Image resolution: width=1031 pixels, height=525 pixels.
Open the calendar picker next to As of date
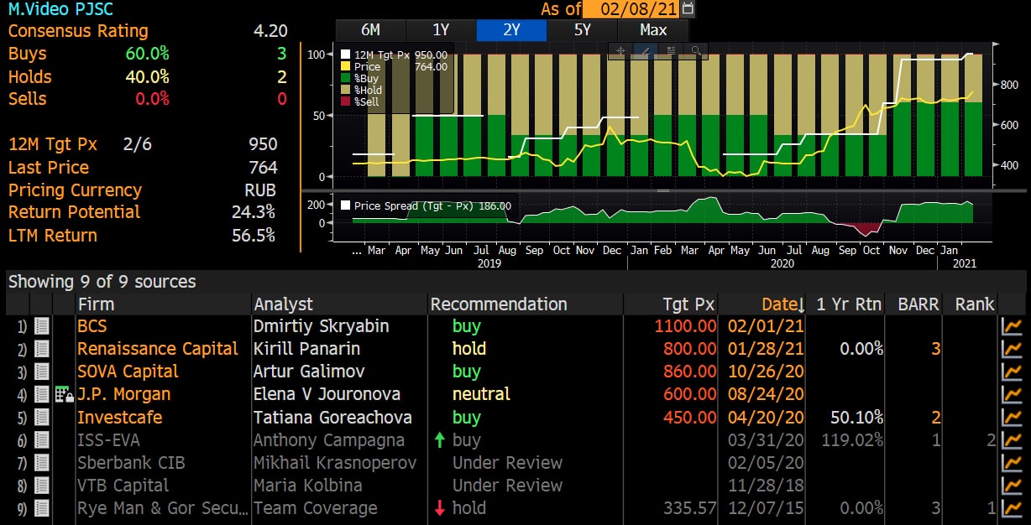688,9
